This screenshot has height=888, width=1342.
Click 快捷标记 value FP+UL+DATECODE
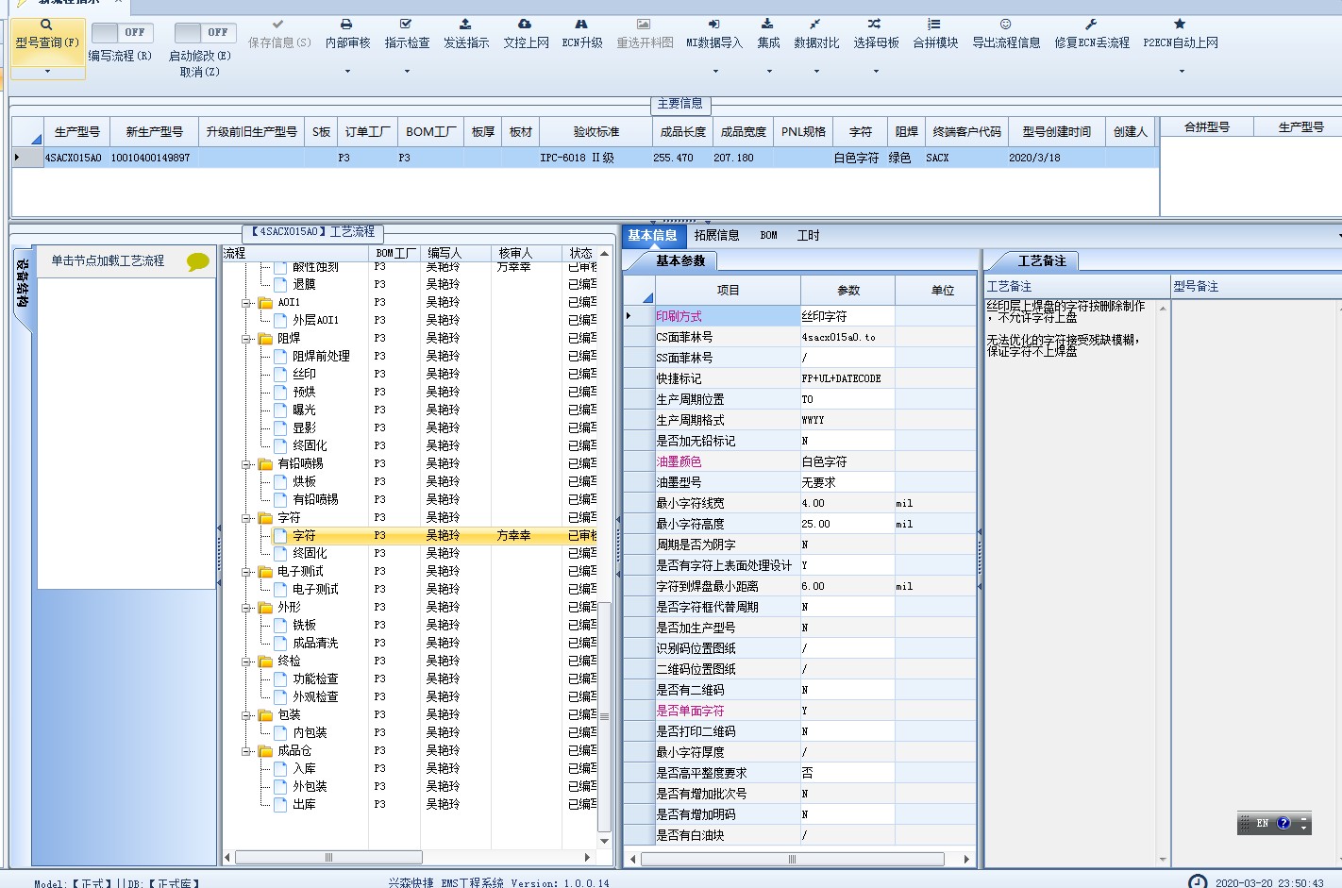pos(847,378)
